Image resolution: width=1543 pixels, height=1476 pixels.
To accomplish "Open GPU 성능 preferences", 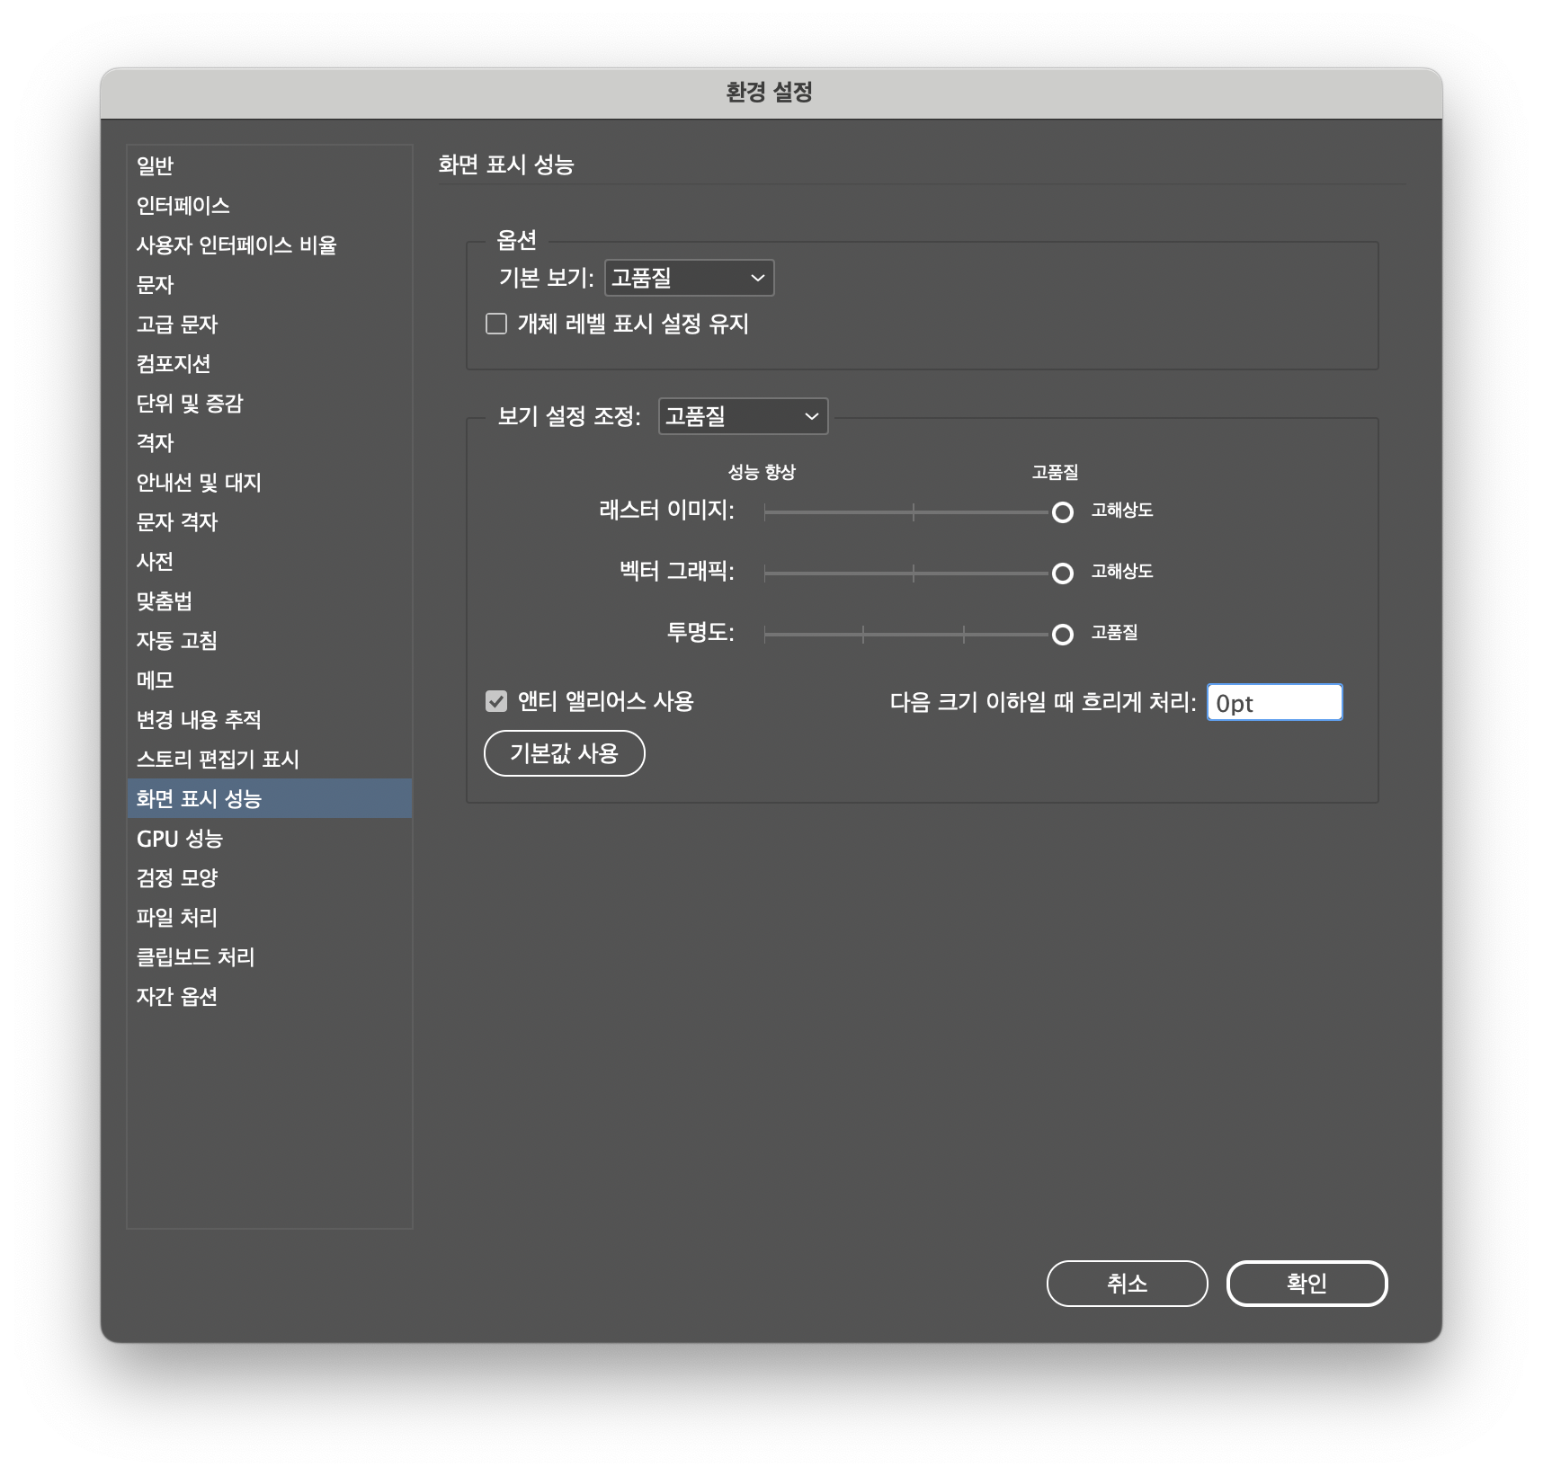I will click(269, 838).
